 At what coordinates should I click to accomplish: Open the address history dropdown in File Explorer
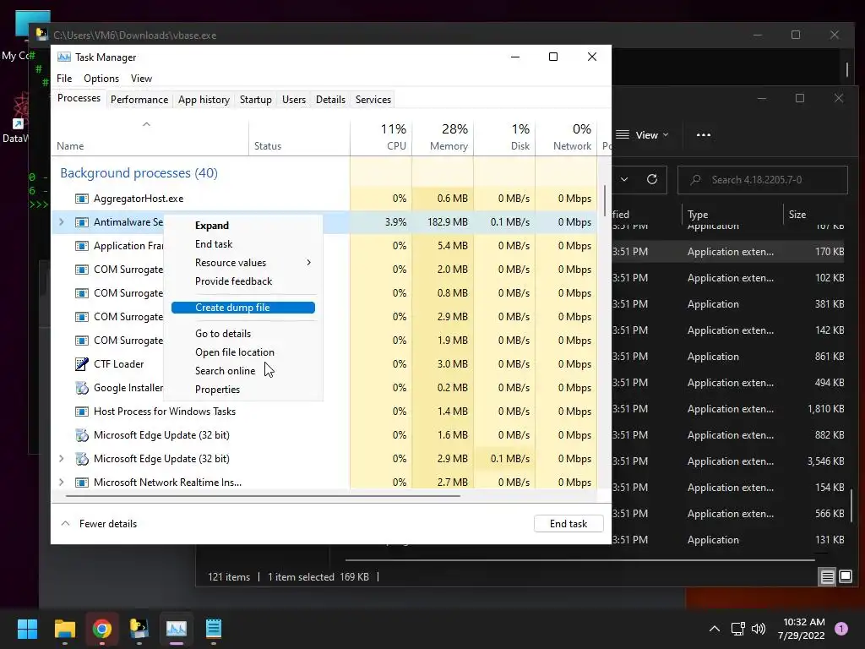(x=624, y=179)
